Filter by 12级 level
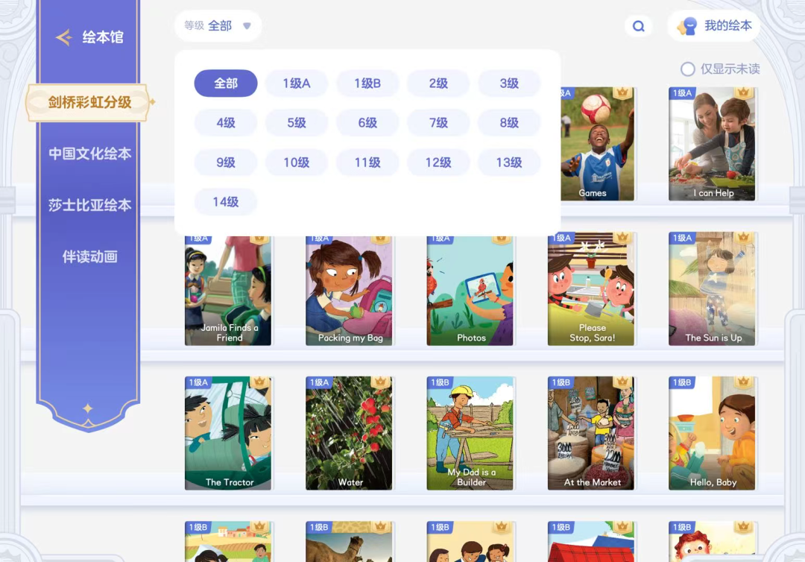Viewport: 805px width, 562px height. 438,162
